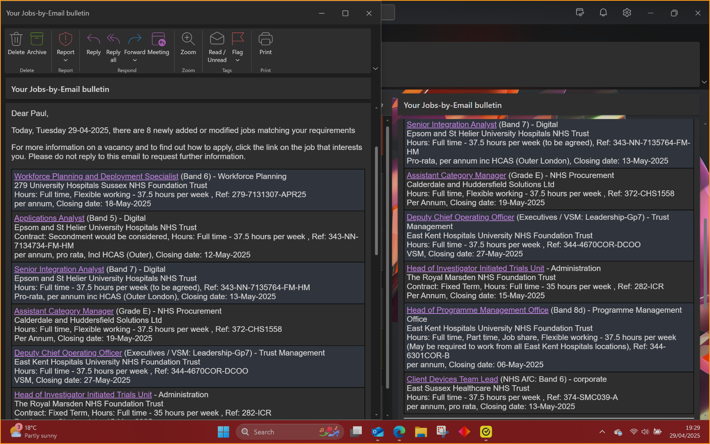The height and width of the screenshot is (444, 710).
Task: Open Client Devices Team Lead job link
Action: click(x=452, y=379)
